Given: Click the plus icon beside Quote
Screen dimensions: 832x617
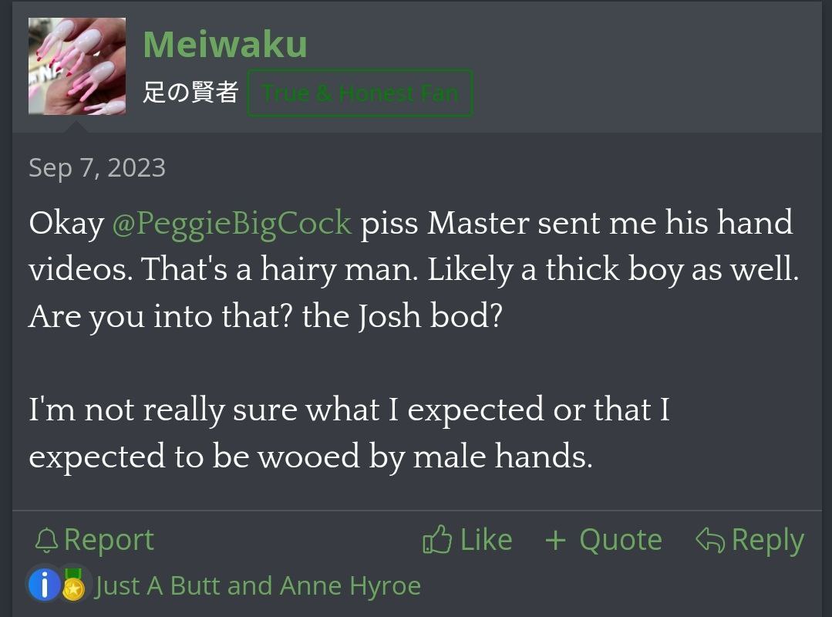Looking at the screenshot, I should pyautogui.click(x=555, y=541).
